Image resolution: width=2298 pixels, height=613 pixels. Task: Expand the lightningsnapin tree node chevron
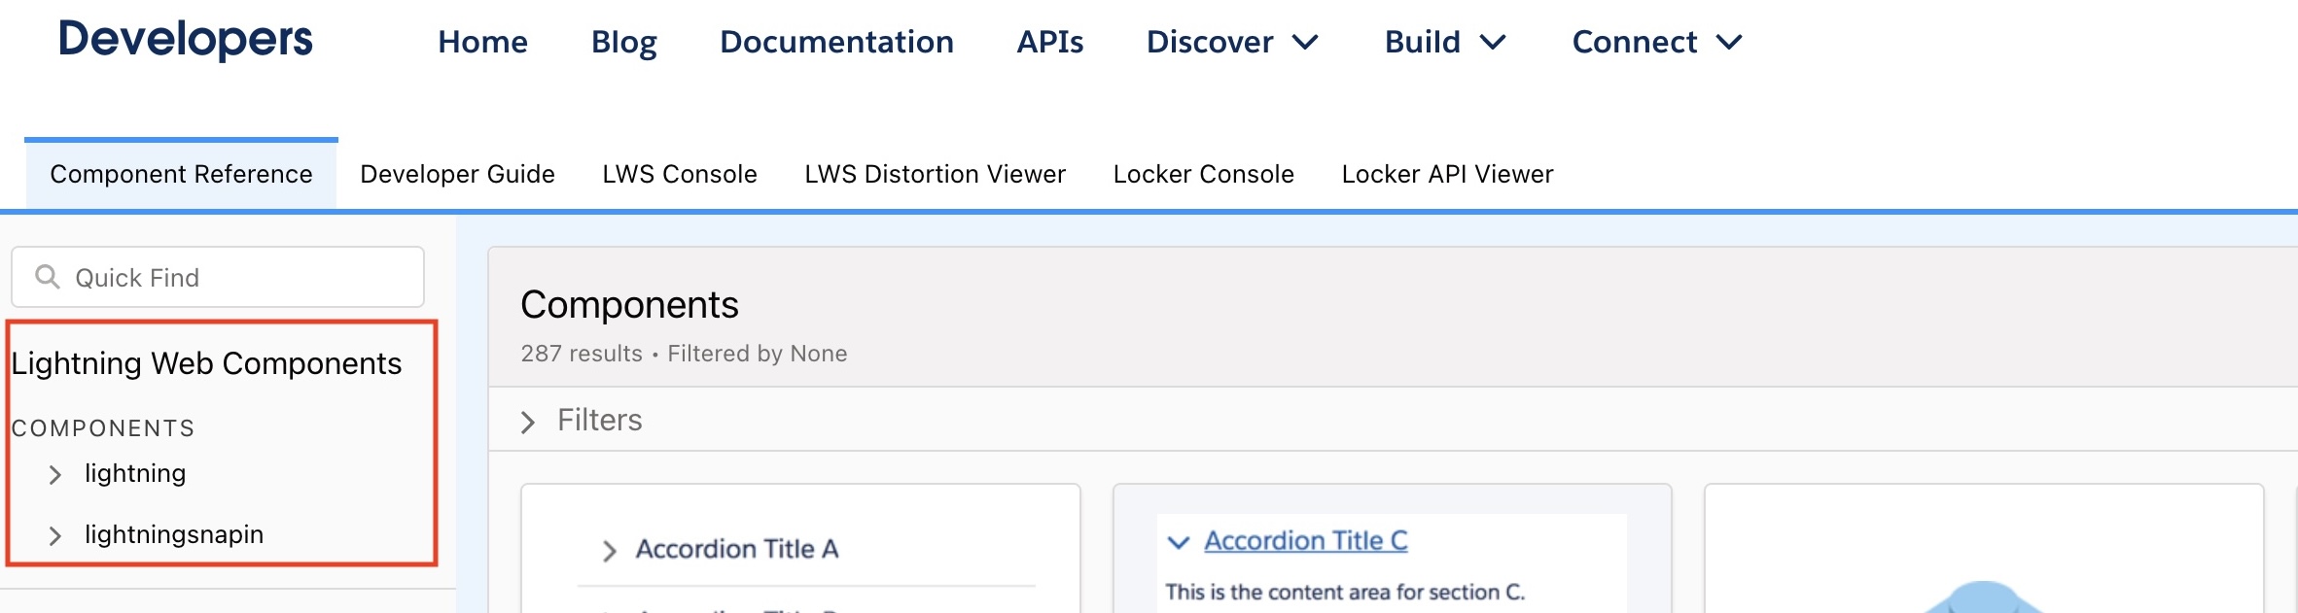pos(55,536)
